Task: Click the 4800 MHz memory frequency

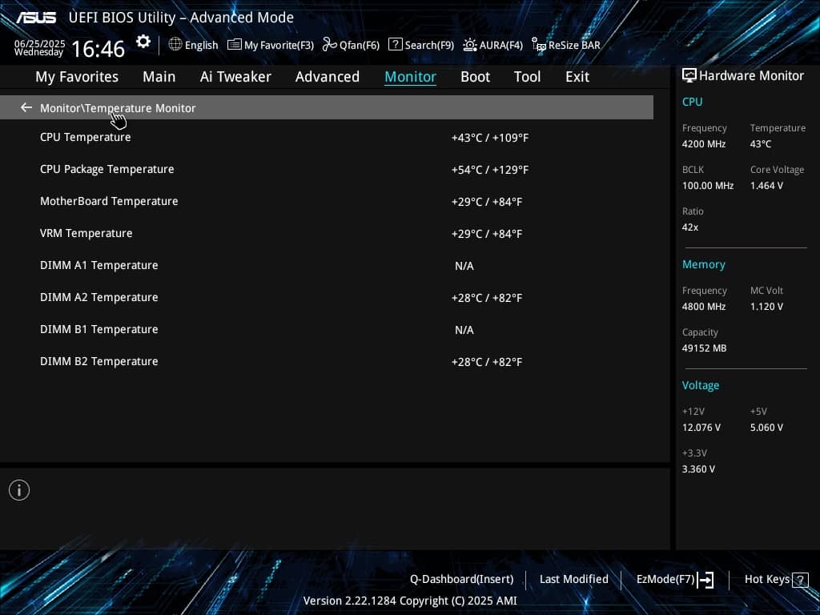Action: pos(703,307)
